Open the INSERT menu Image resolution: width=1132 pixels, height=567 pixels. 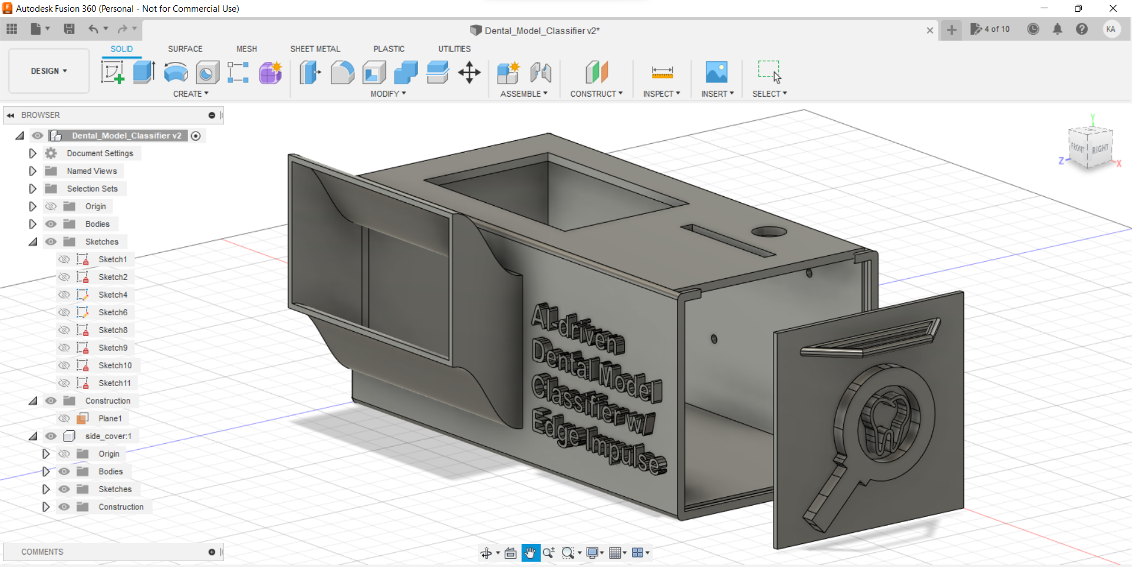tap(718, 94)
